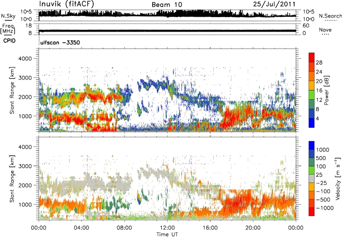Click the blue bottom of the Power colorbar
Viewport: 342px width, 237px height.
pos(312,123)
